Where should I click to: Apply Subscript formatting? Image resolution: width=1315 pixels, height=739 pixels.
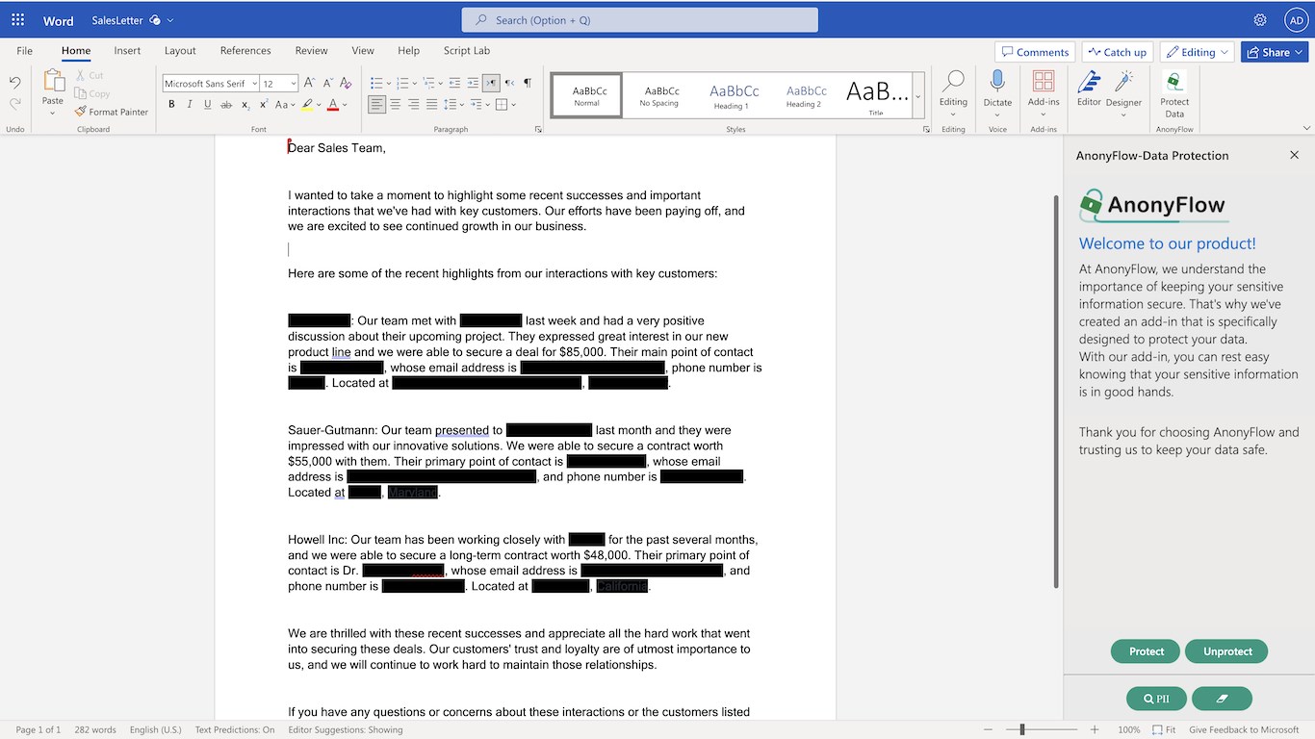[x=245, y=105]
